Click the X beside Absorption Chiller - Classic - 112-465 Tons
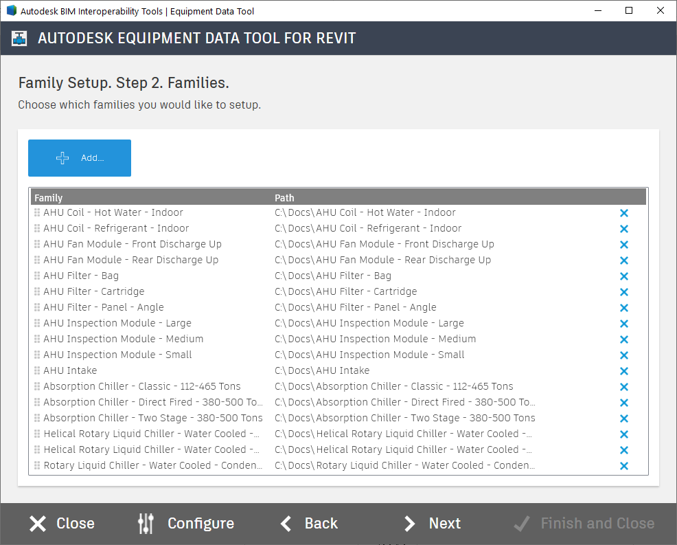 pyautogui.click(x=623, y=386)
